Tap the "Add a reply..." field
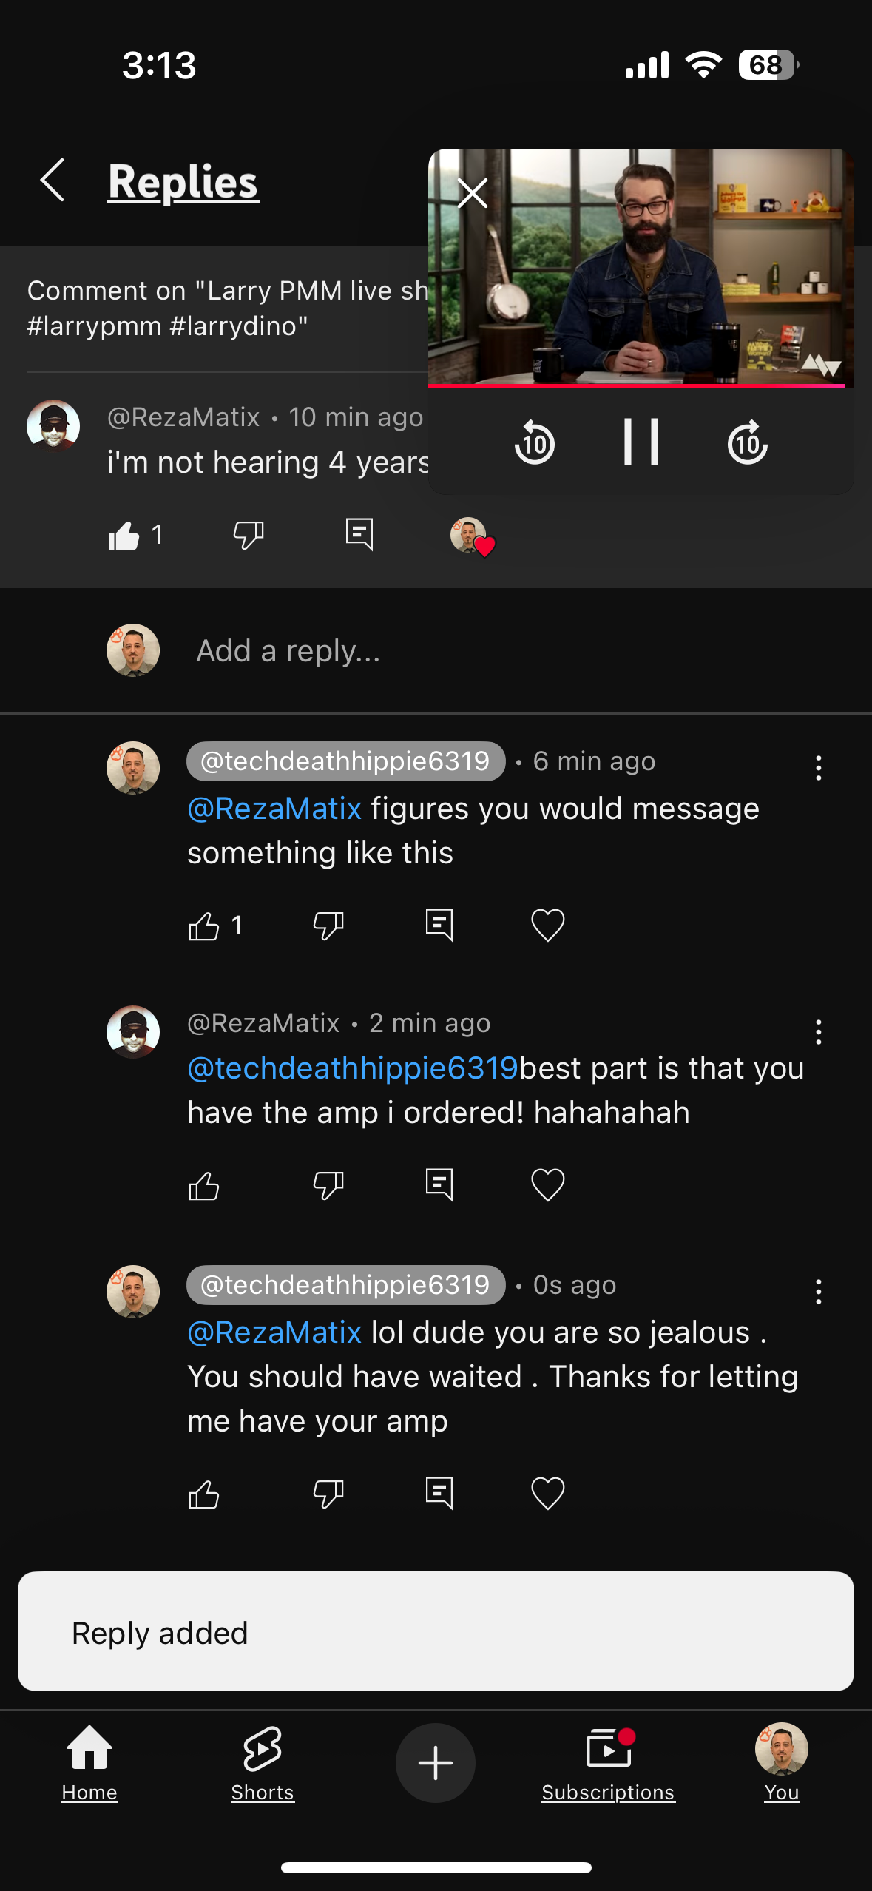 coord(288,651)
